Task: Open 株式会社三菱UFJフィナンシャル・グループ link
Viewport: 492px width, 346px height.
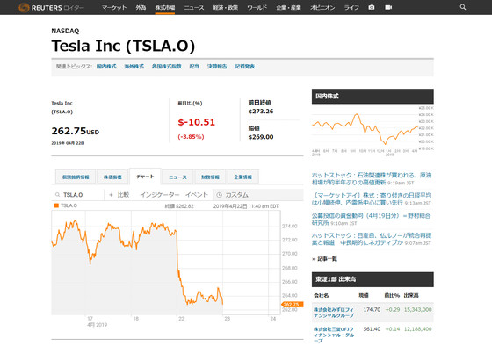Action: (334, 335)
